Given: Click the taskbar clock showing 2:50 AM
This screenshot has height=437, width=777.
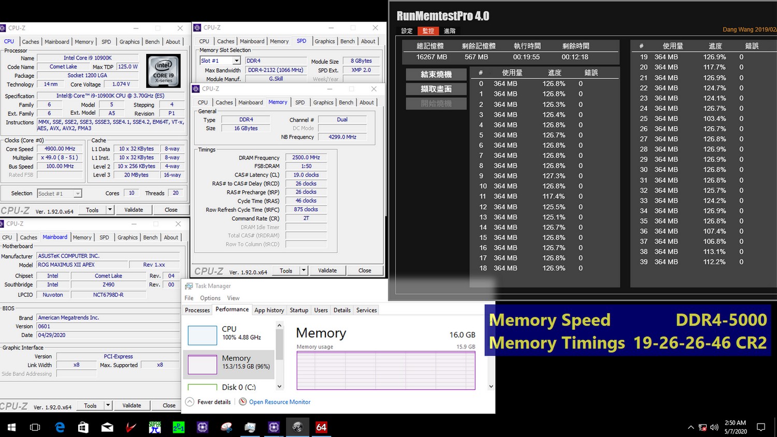Looking at the screenshot, I should pos(736,427).
